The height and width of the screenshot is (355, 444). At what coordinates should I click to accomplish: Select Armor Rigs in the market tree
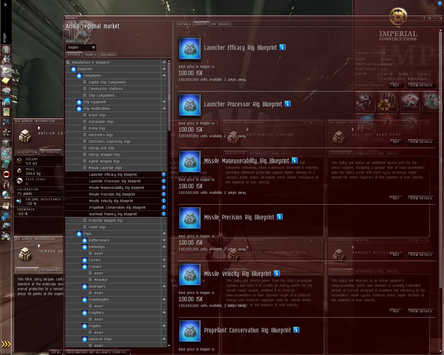[116, 115]
